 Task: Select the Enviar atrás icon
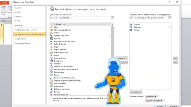coord(51,86)
